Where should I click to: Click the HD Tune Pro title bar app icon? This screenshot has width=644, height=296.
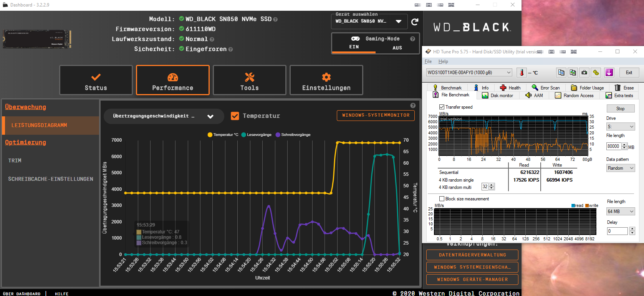pos(428,51)
